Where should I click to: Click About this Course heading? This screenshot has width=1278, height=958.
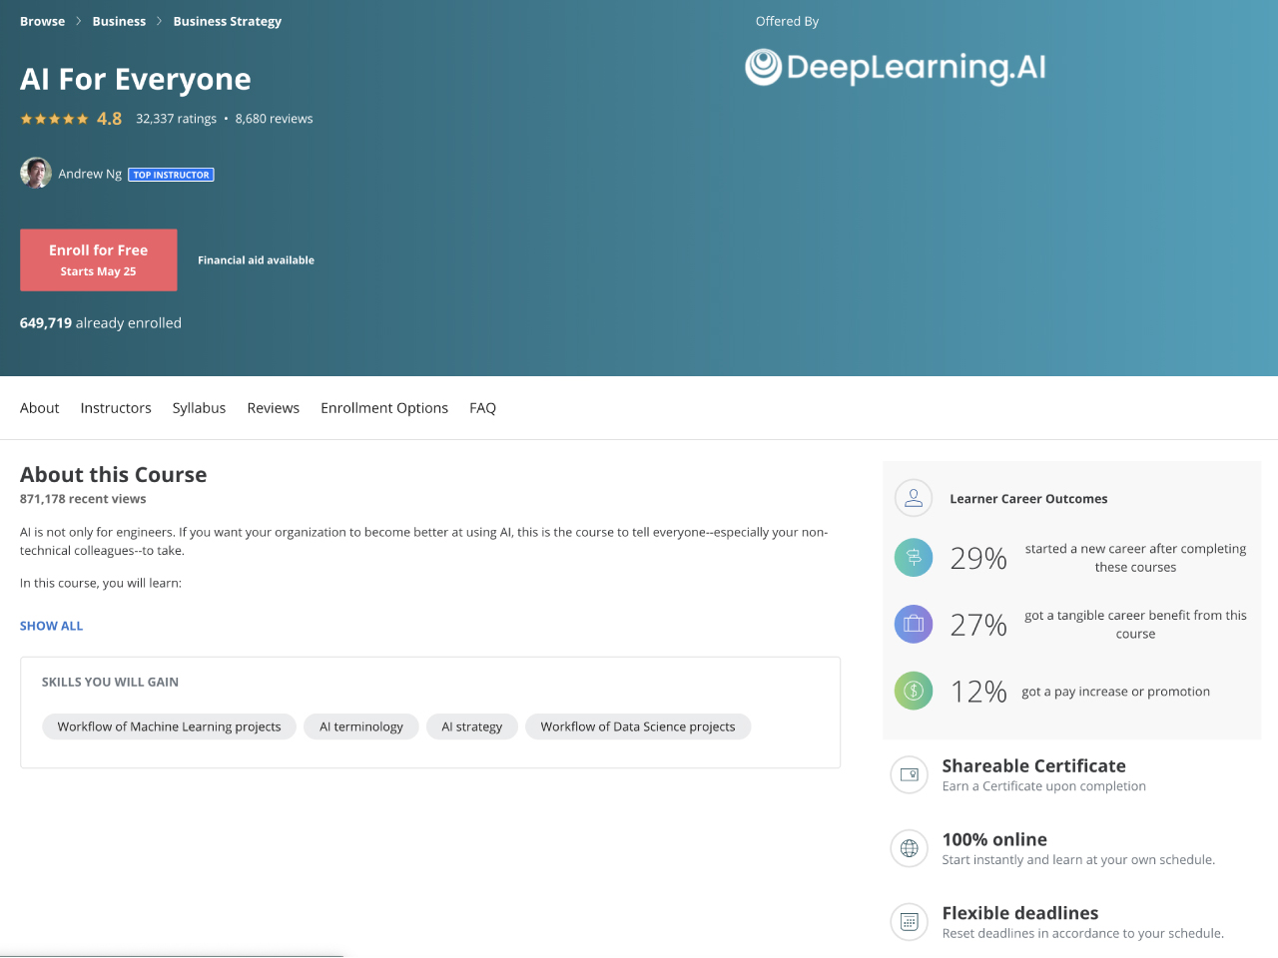point(114,475)
